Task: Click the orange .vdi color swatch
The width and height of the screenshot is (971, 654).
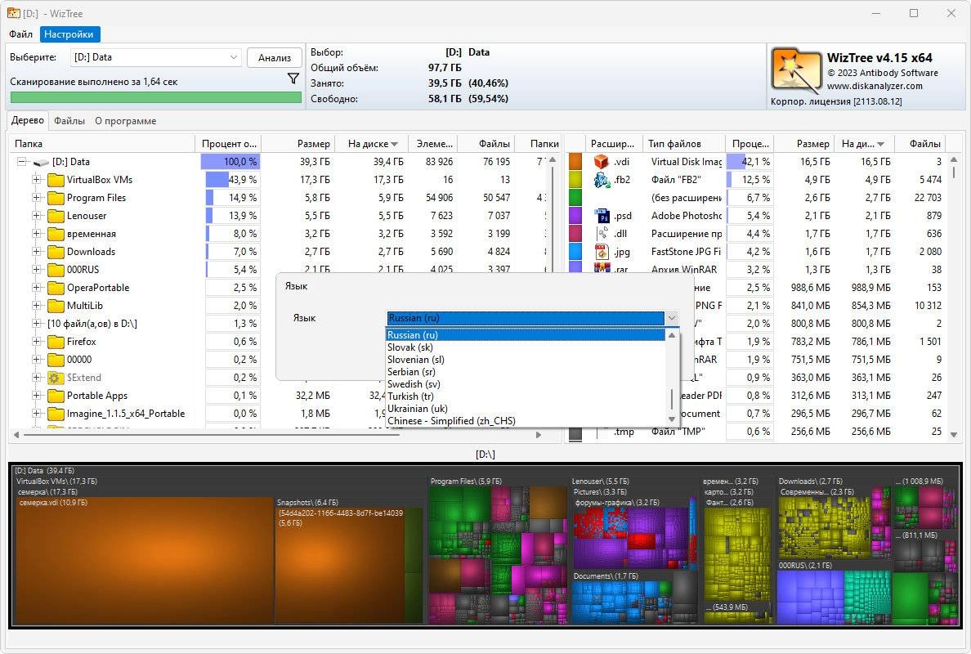Action: pyautogui.click(x=575, y=162)
